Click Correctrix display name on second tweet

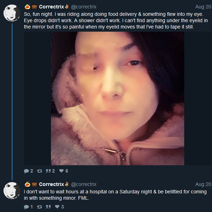pyautogui.click(x=51, y=184)
